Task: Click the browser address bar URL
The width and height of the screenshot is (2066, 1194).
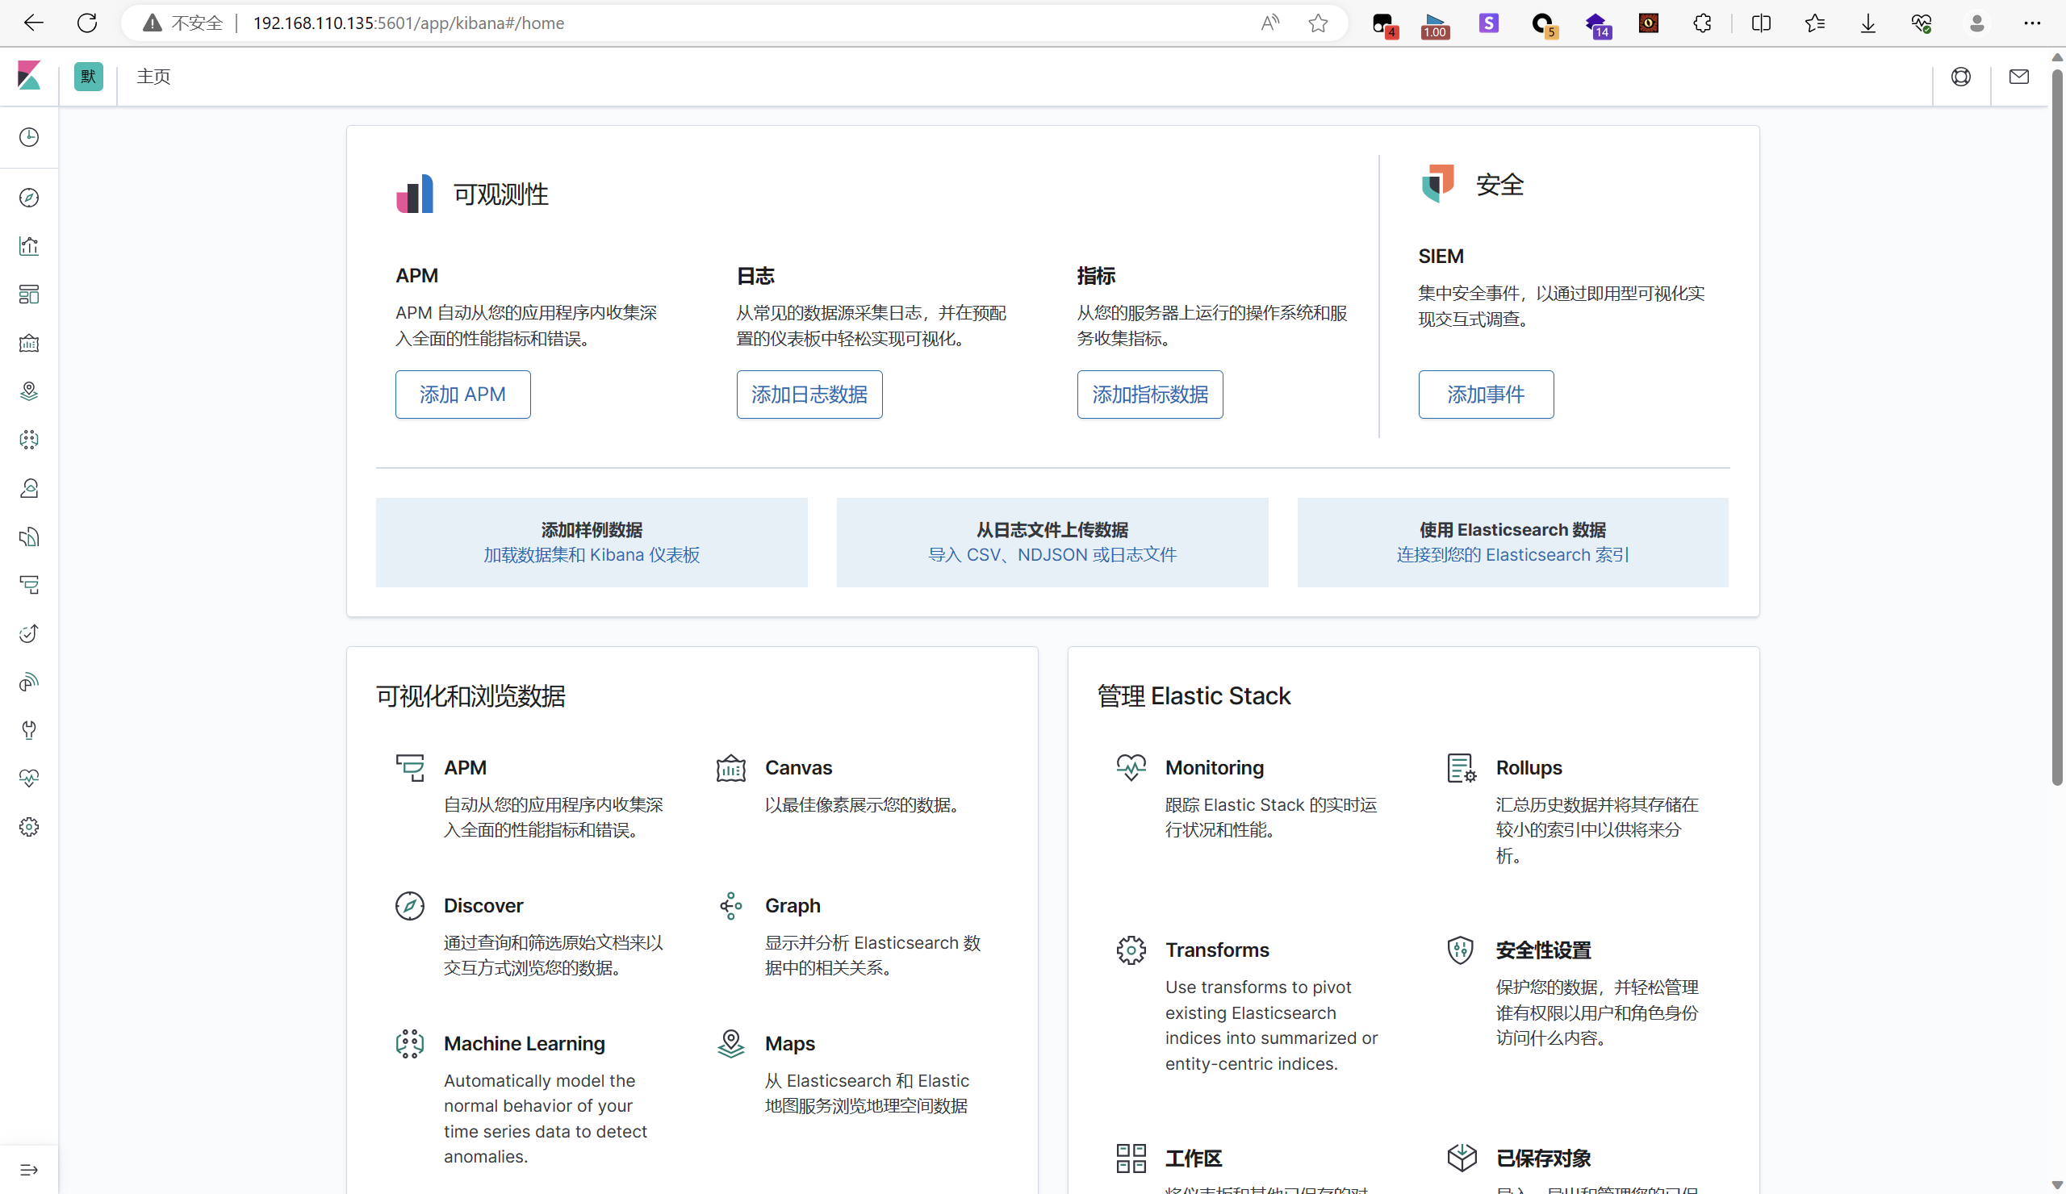Action: (408, 23)
